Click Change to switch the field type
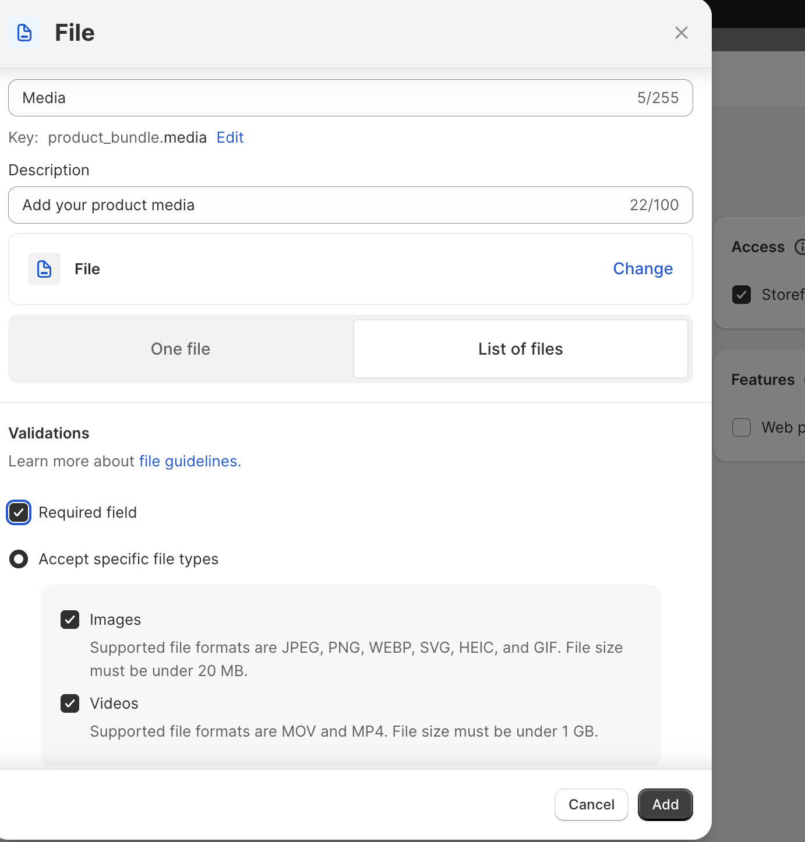805x842 pixels. 642,268
